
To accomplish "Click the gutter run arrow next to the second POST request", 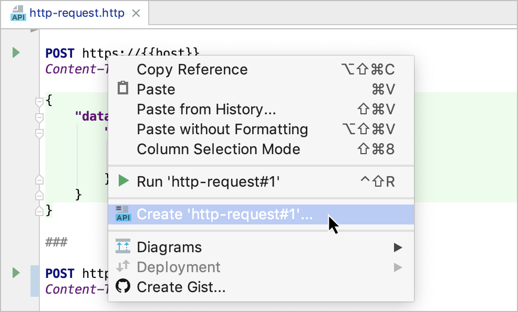I will click(16, 273).
